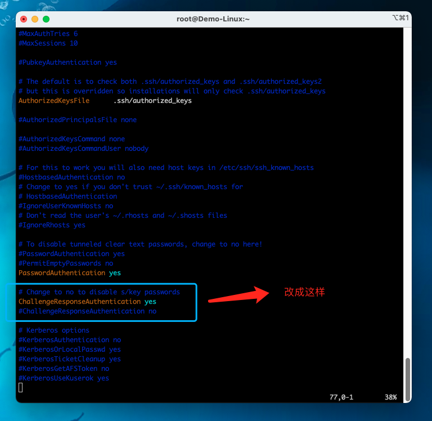Click the ⌥⌘1 shortcut indicator
The width and height of the screenshot is (432, 421).
tap(400, 18)
